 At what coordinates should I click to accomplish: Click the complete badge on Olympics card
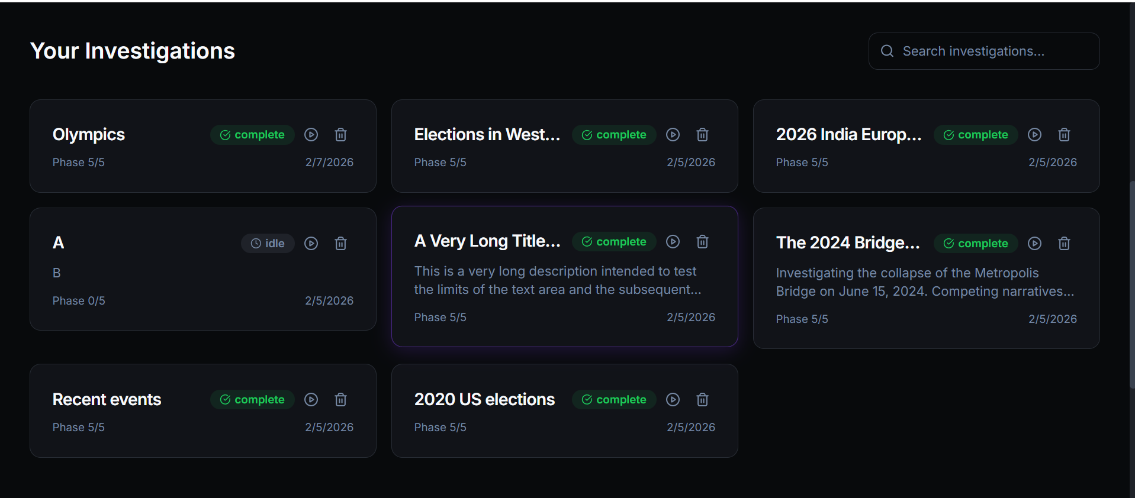252,135
